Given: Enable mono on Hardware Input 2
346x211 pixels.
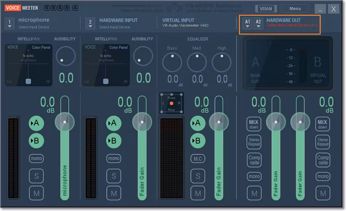Looking at the screenshot, I should click(114, 158).
